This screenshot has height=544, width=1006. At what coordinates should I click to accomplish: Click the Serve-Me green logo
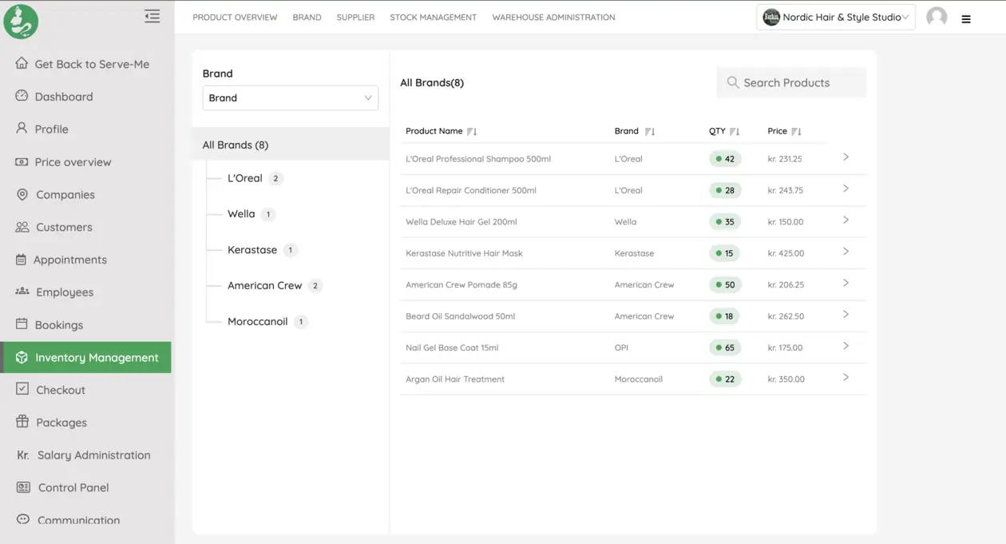click(21, 22)
